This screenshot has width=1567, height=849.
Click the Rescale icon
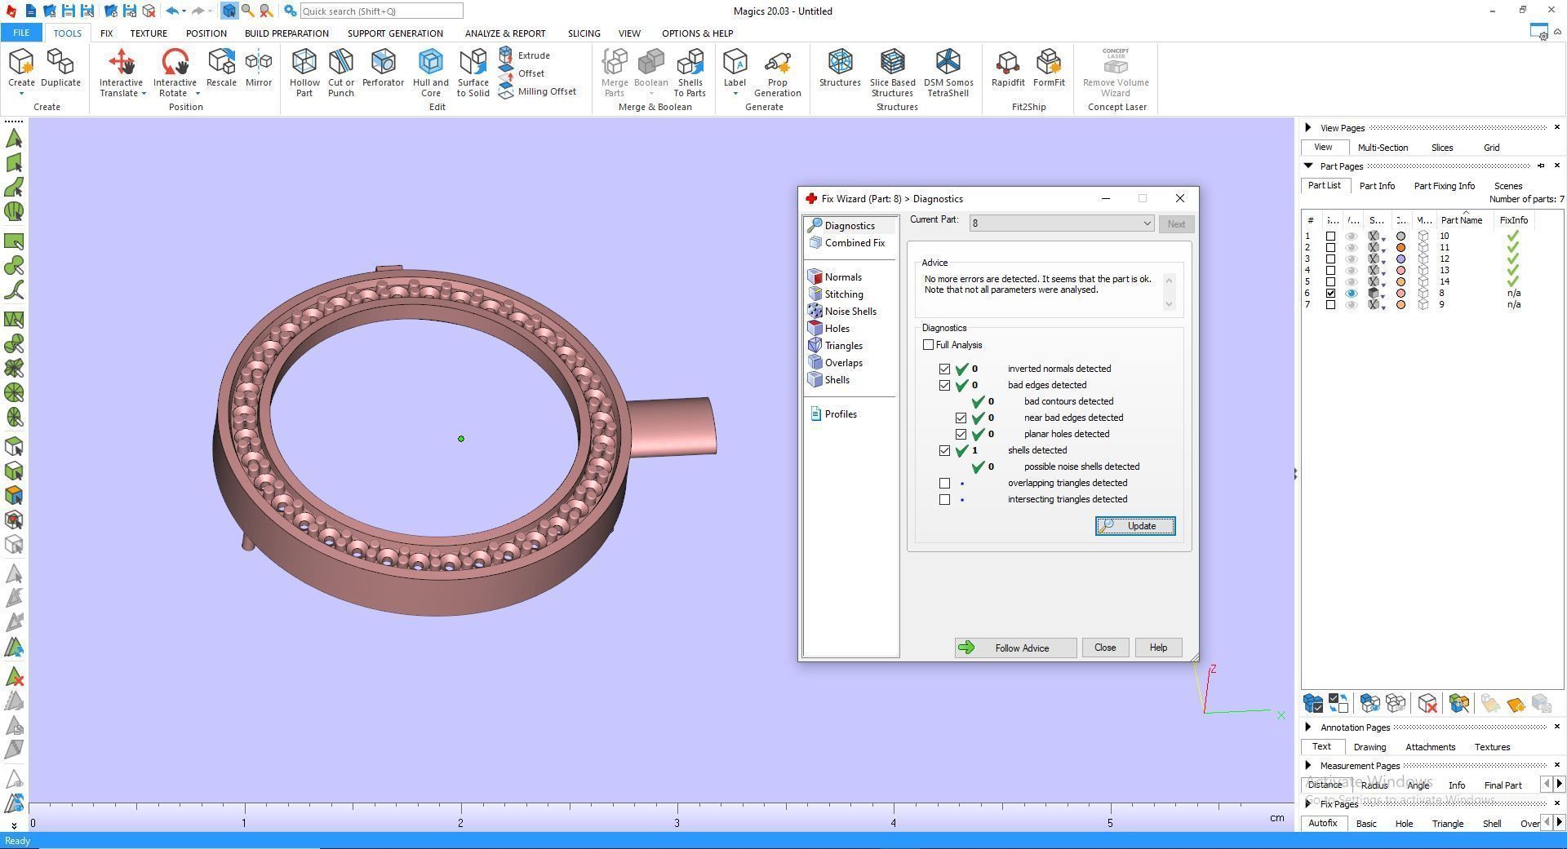[x=221, y=69]
